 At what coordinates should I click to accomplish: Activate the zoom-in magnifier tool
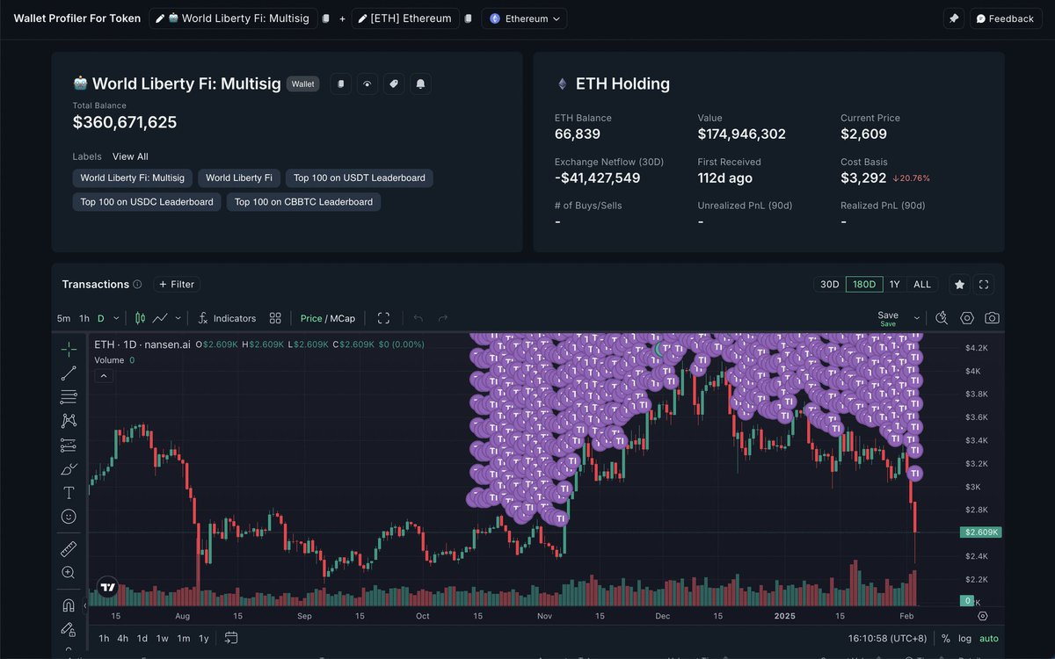tap(69, 572)
